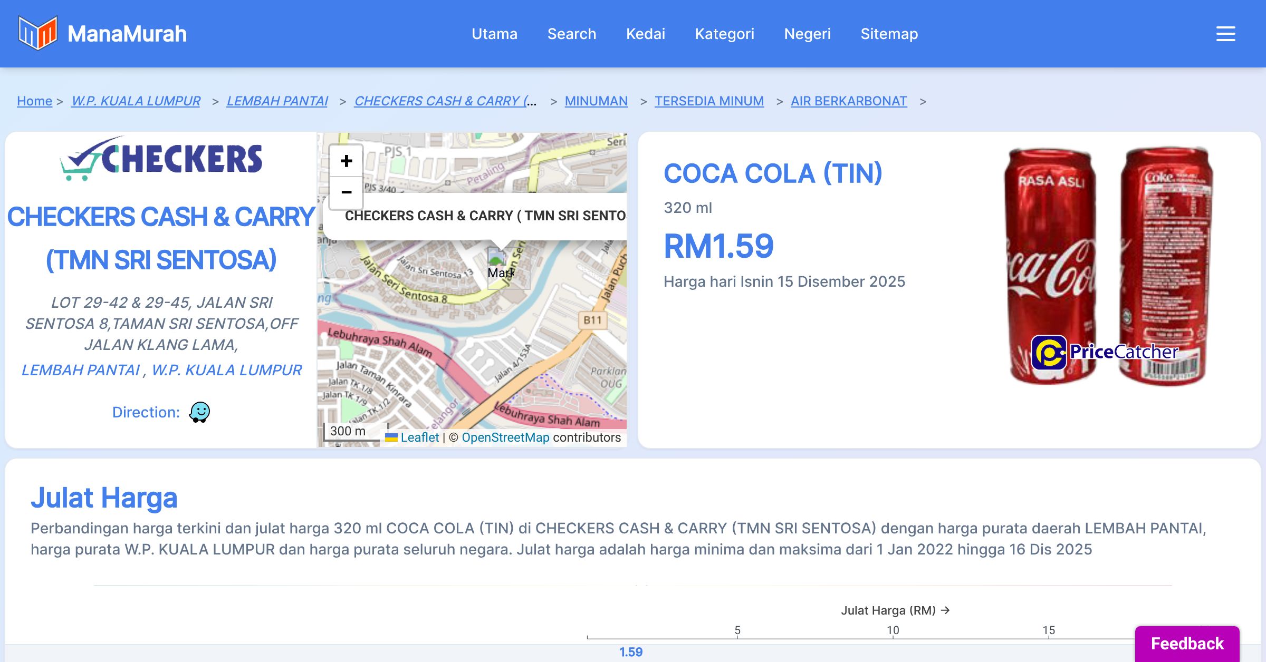Zoom in on the map
This screenshot has height=662, width=1266.
(346, 161)
